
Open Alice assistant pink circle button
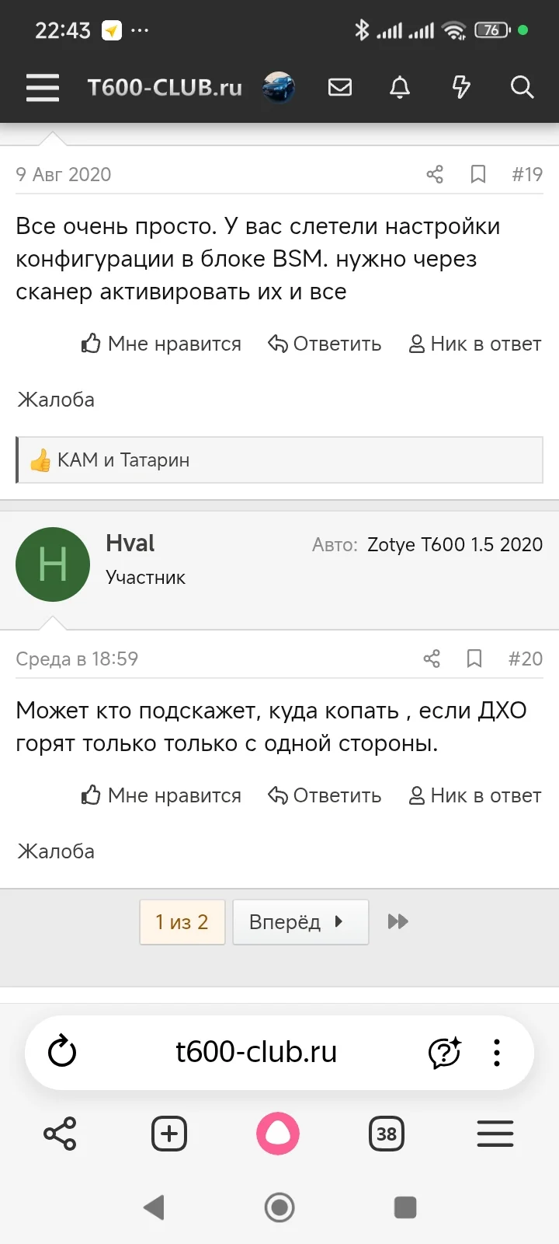pos(278,1134)
